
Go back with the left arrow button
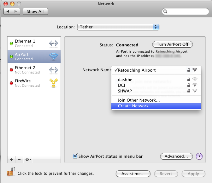pyautogui.click(x=8, y=11)
